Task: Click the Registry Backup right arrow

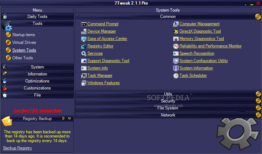Action: click(64, 119)
